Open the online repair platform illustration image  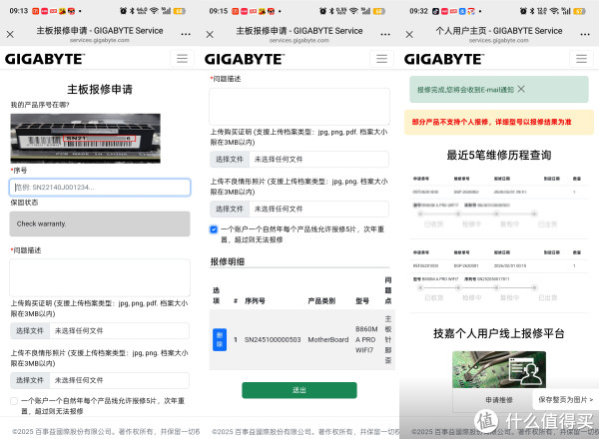tap(499, 369)
